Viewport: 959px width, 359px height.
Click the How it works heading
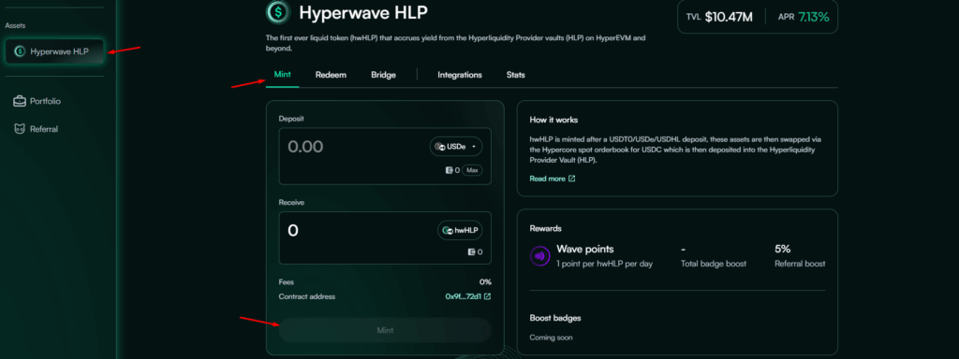(x=553, y=120)
